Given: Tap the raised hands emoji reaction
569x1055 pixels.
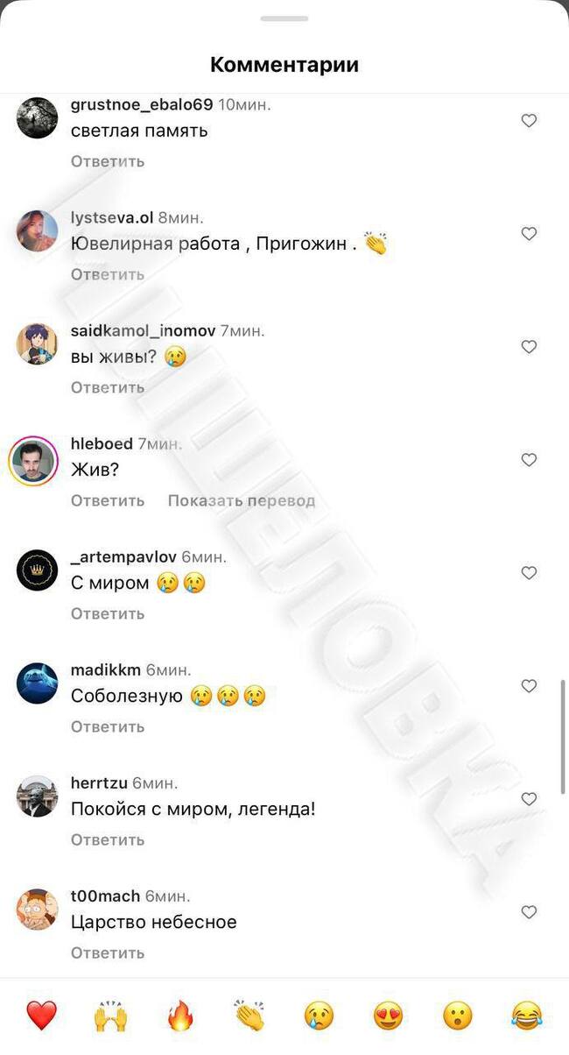Looking at the screenshot, I should [110, 1016].
